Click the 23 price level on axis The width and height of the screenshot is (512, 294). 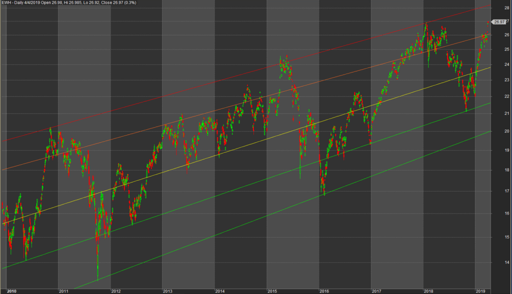click(x=507, y=79)
